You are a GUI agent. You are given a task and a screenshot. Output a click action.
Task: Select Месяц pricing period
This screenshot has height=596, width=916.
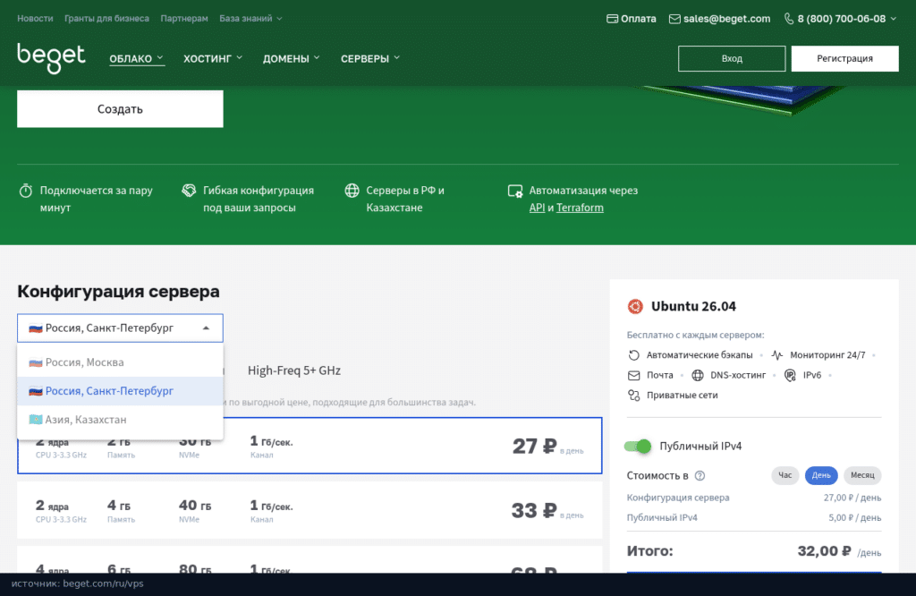click(x=862, y=475)
